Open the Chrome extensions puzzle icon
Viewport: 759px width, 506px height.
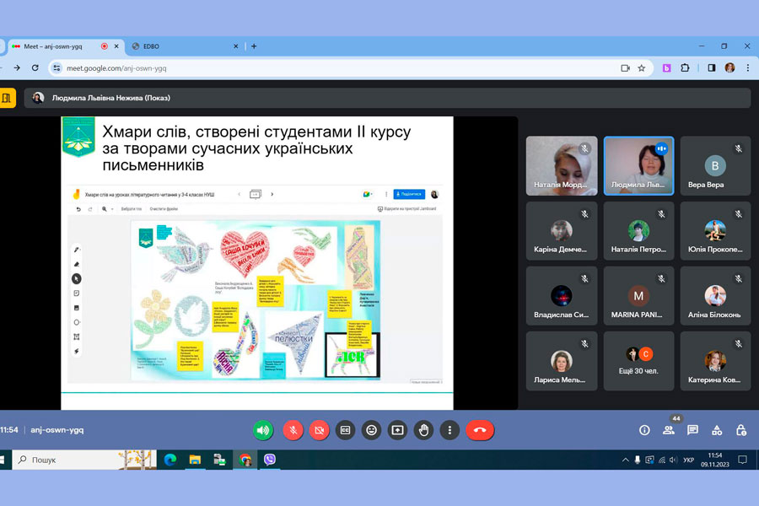tap(685, 68)
